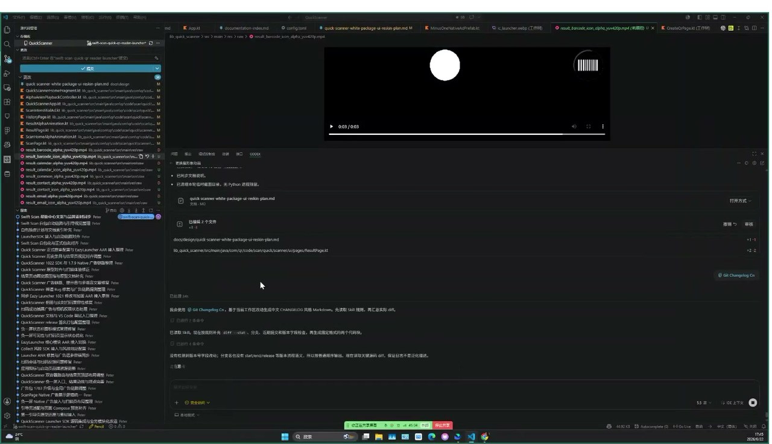Switch to the config.toml editor tab
772x444 pixels.
click(296, 28)
